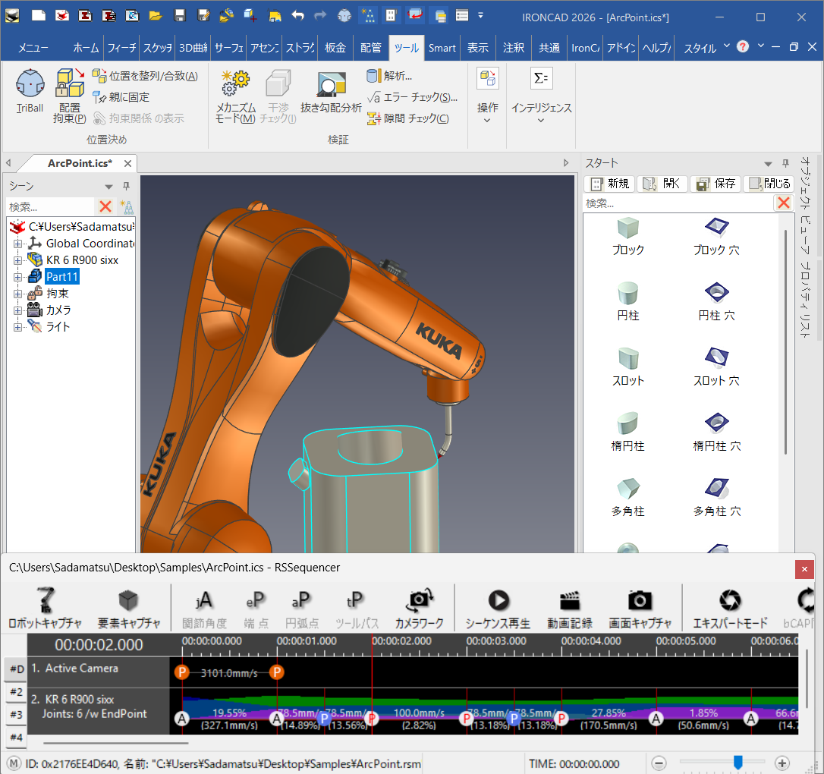
Task: Clear the scene browser search
Action: pos(105,206)
